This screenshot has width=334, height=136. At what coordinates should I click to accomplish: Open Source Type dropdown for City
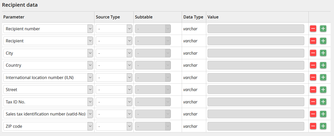(114, 53)
